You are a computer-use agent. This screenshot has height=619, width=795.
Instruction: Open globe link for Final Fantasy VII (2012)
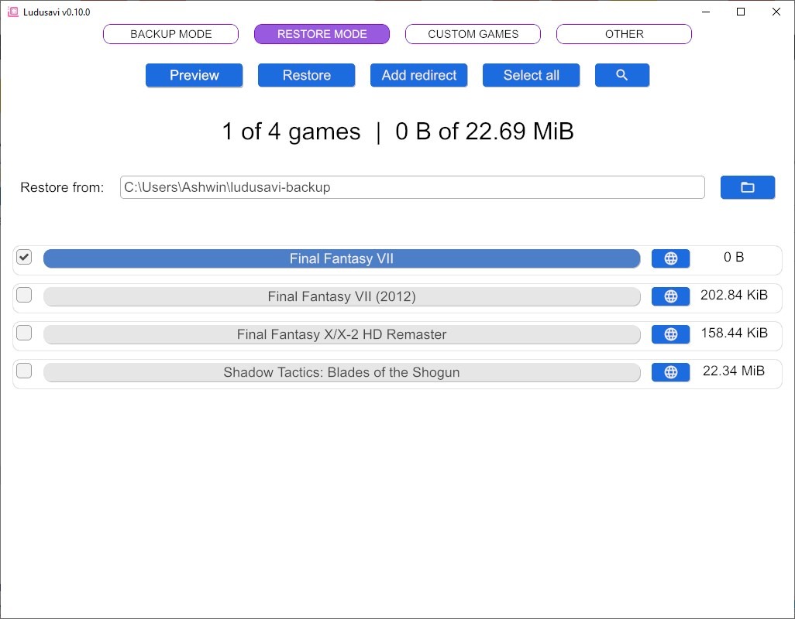(x=670, y=296)
